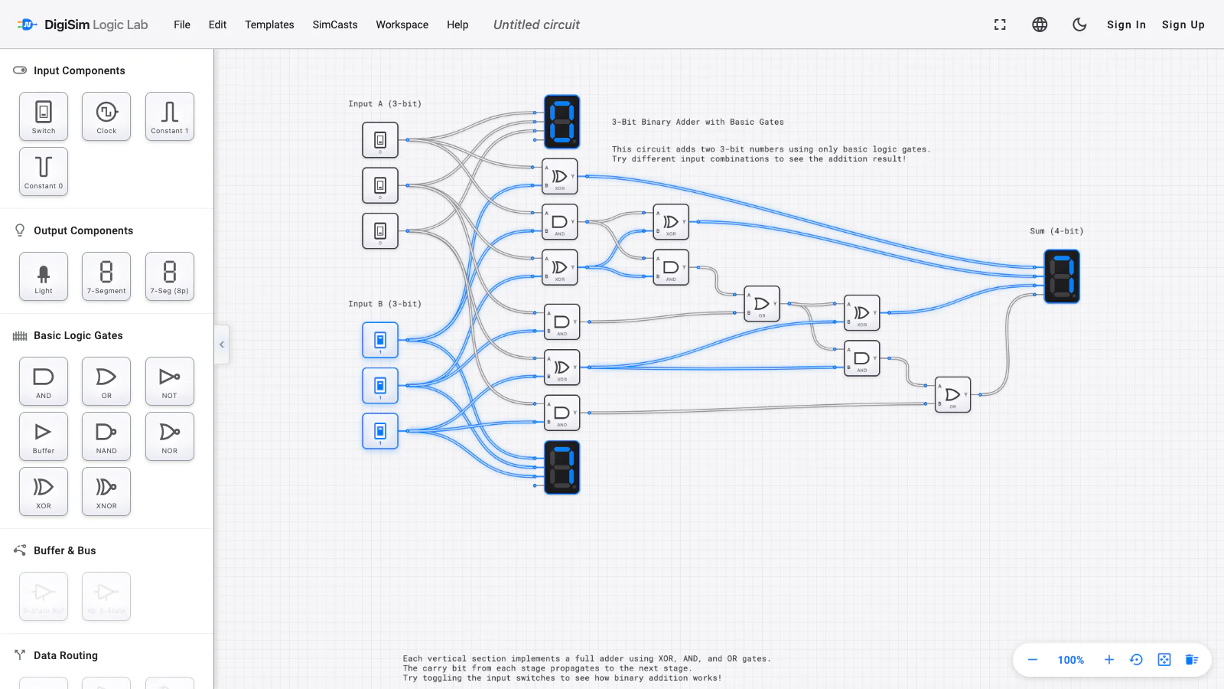Flip the bottom Input B switch
This screenshot has width=1224, height=689.
pos(380,431)
